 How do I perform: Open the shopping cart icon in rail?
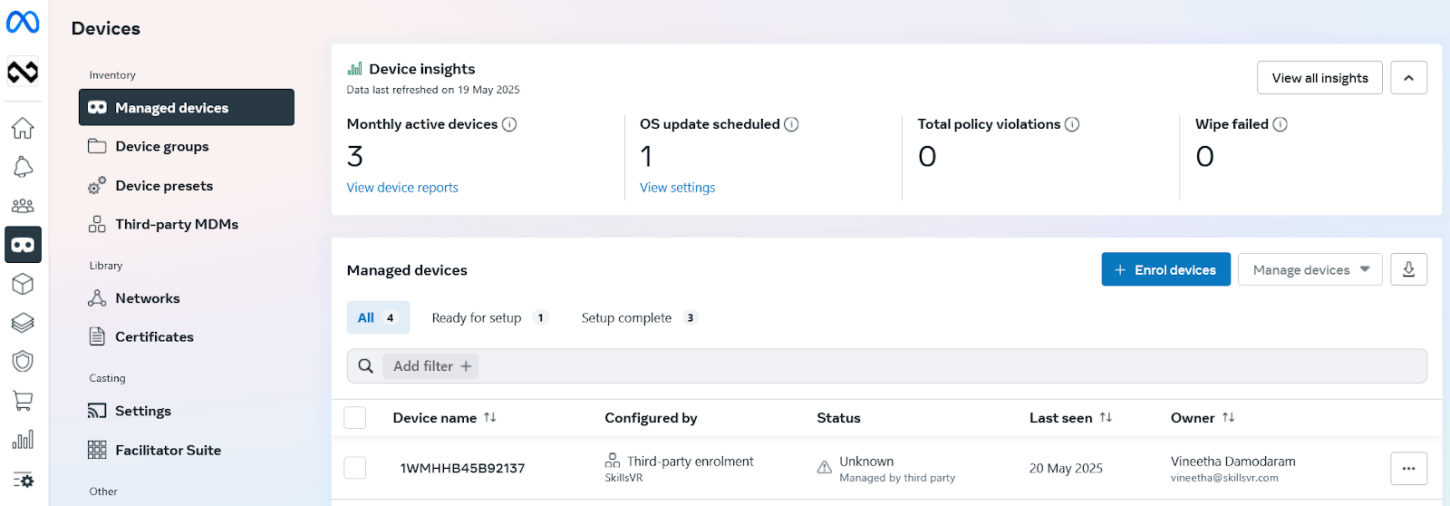coord(23,401)
